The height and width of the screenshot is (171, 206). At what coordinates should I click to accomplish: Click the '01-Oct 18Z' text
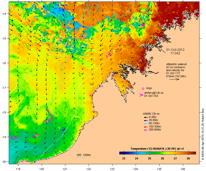pos(151,96)
